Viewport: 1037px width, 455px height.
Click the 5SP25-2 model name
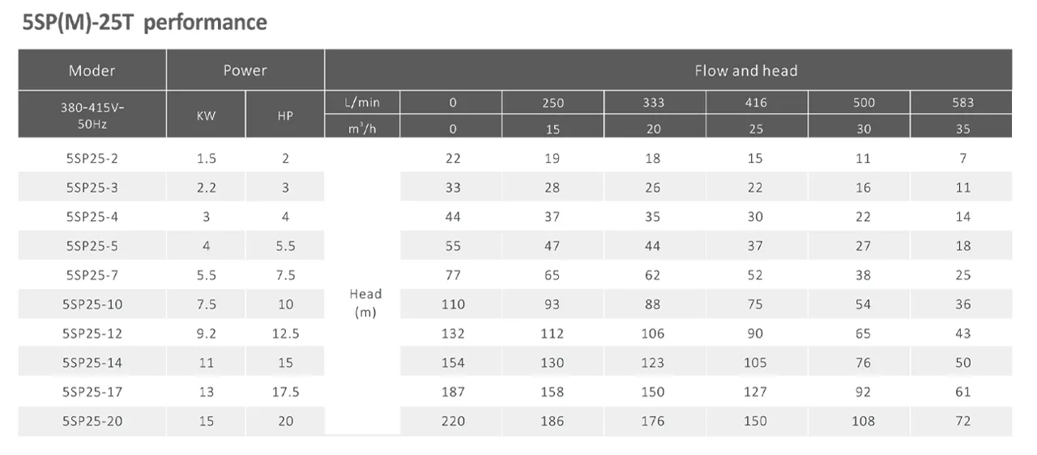pos(92,159)
